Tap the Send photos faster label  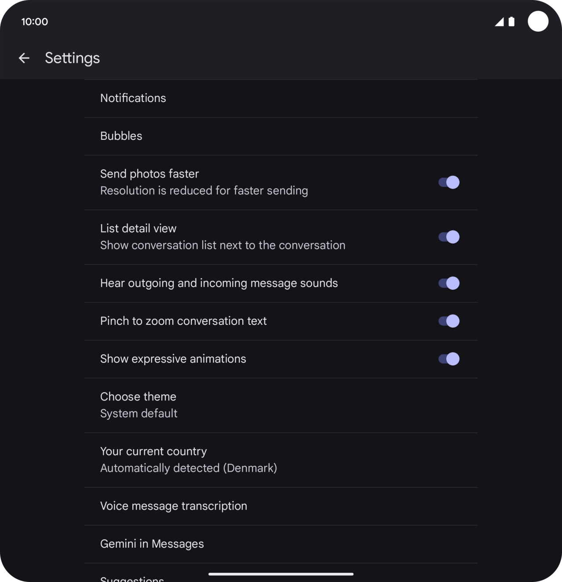[x=150, y=174]
